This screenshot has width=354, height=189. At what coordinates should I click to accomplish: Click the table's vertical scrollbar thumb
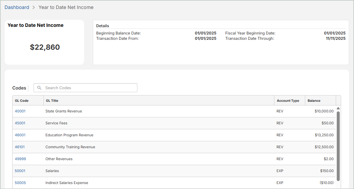pos(338,146)
